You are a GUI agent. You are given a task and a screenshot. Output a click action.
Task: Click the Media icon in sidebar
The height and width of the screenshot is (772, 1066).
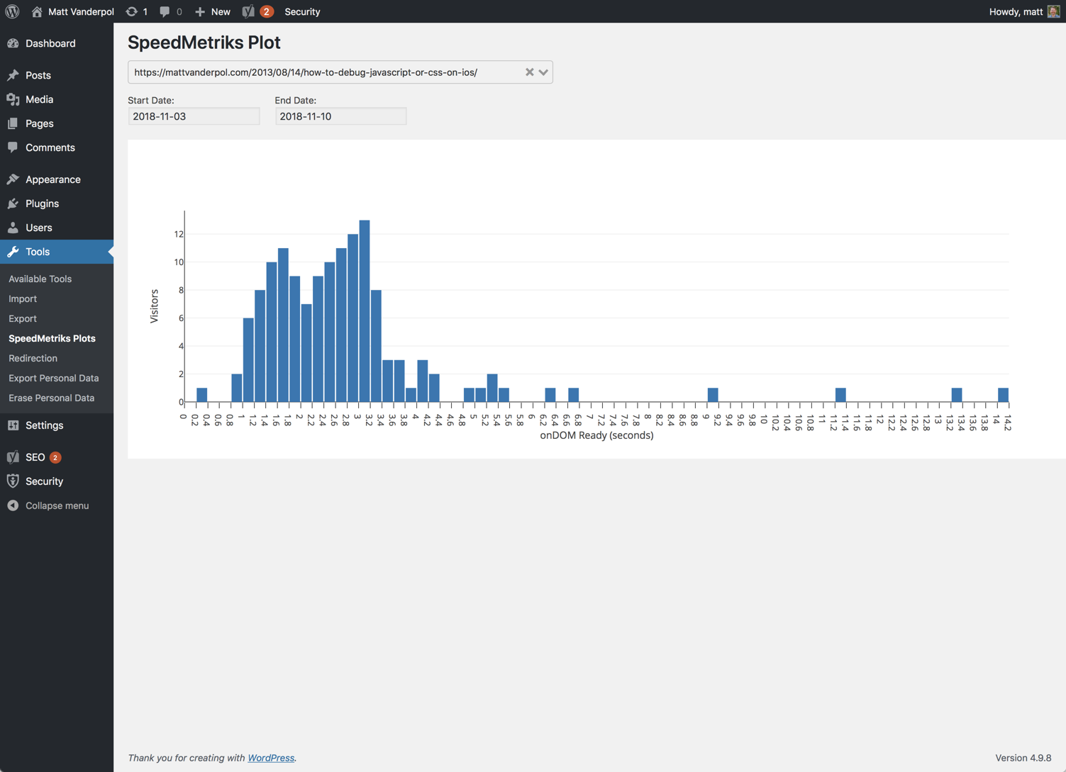[13, 99]
